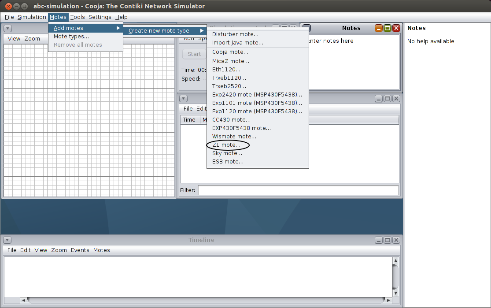The image size is (491, 308).
Task: Maximize the Mote output panel
Action: (x=388, y=99)
